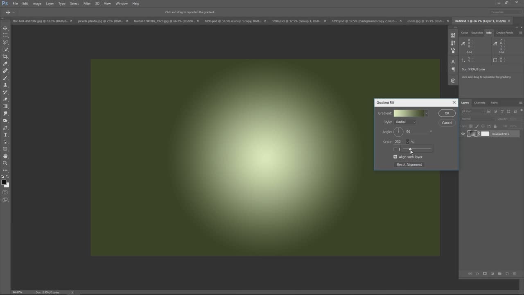The height and width of the screenshot is (295, 524).
Task: Select the Zoom tool
Action: (5, 163)
